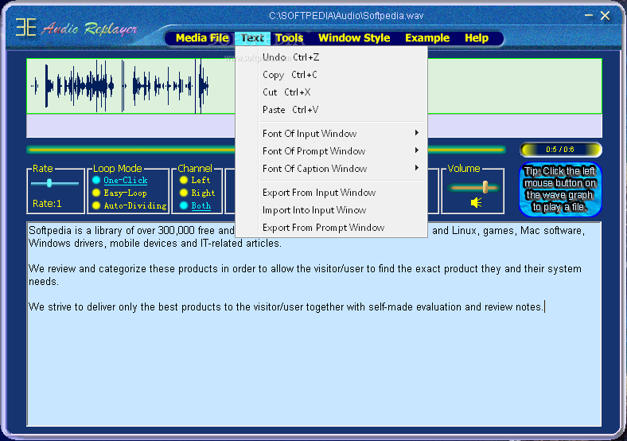
Task: Select Auto-Dividing loop mode
Action: [129, 205]
